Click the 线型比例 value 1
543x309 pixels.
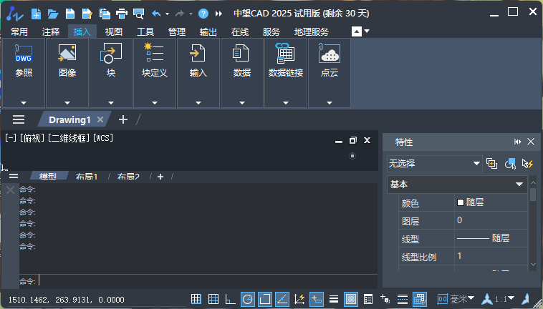(x=491, y=256)
